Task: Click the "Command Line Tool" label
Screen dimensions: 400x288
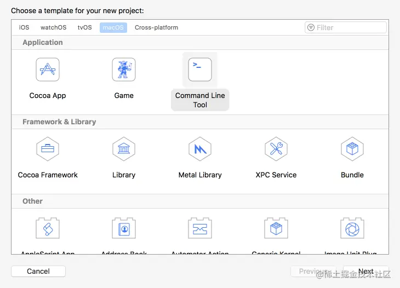Action: pyautogui.click(x=200, y=100)
